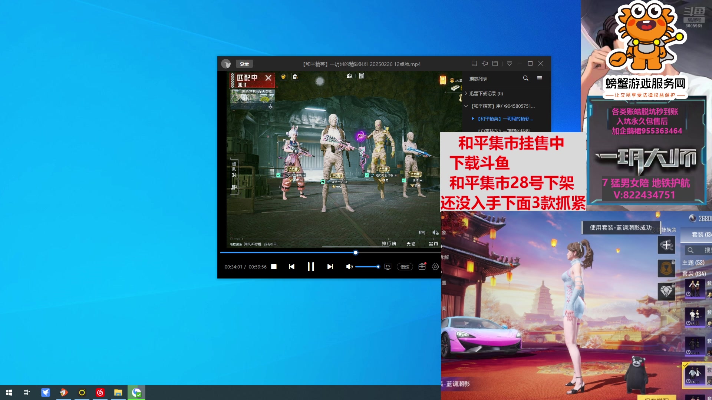Pause the video
The image size is (712, 400).
[311, 267]
